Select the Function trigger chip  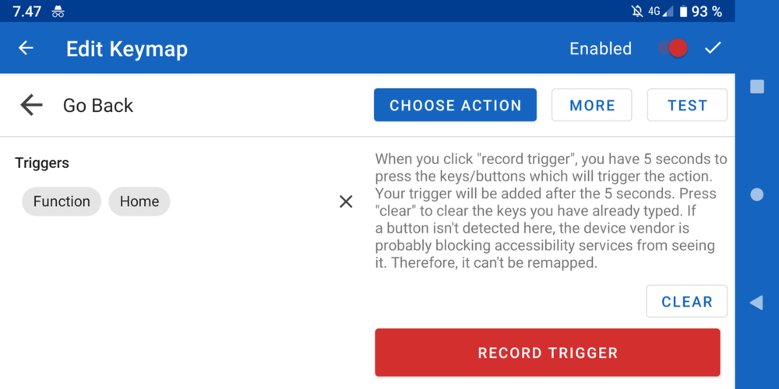[62, 202]
